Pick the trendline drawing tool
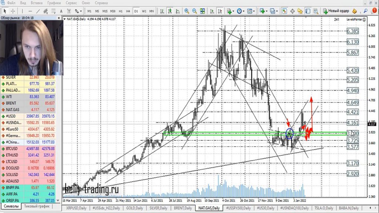 [x=38, y=11]
